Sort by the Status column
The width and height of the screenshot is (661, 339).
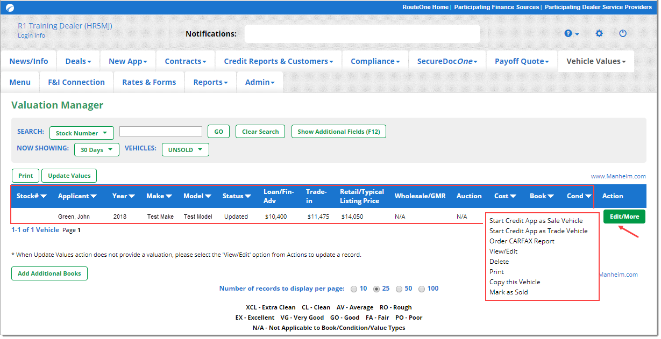tap(237, 196)
